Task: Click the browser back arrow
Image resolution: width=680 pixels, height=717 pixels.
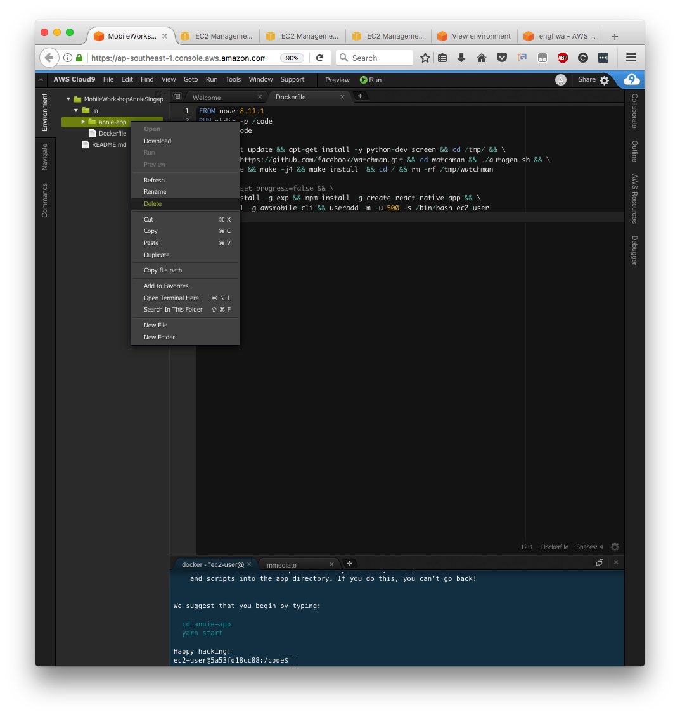Action: (x=49, y=58)
